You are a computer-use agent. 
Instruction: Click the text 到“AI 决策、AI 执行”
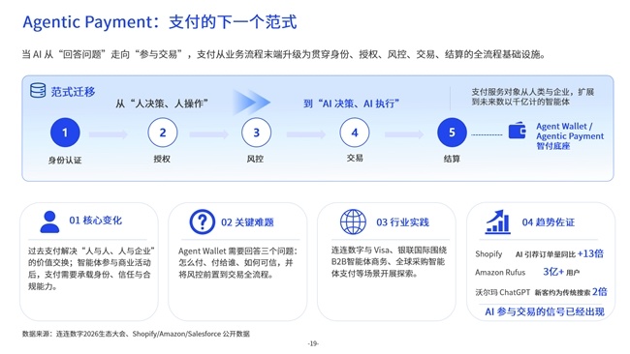(351, 103)
